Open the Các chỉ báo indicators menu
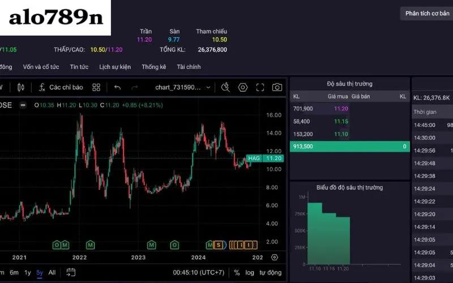This screenshot has height=283, width=453. [x=61, y=87]
